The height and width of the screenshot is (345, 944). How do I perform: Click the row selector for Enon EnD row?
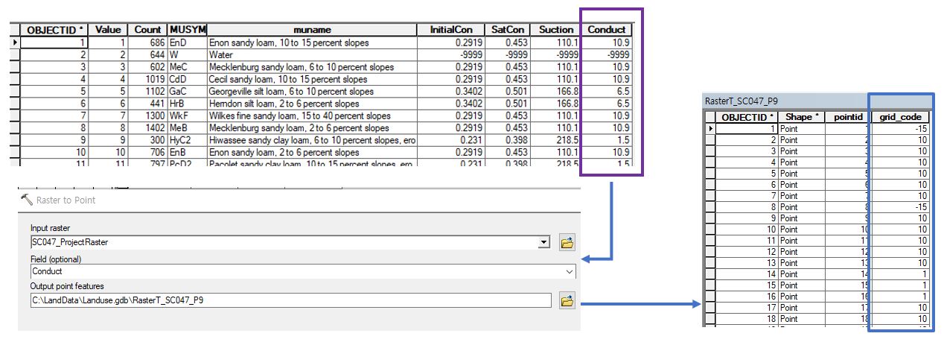coord(15,43)
